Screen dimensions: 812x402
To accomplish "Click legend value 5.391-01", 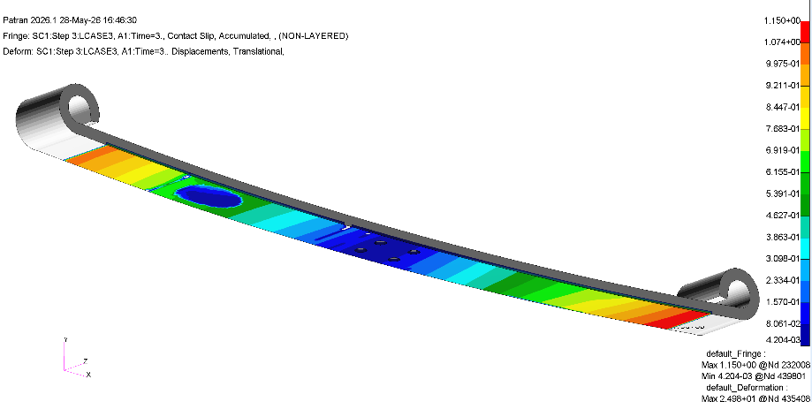I will pyautogui.click(x=782, y=193).
